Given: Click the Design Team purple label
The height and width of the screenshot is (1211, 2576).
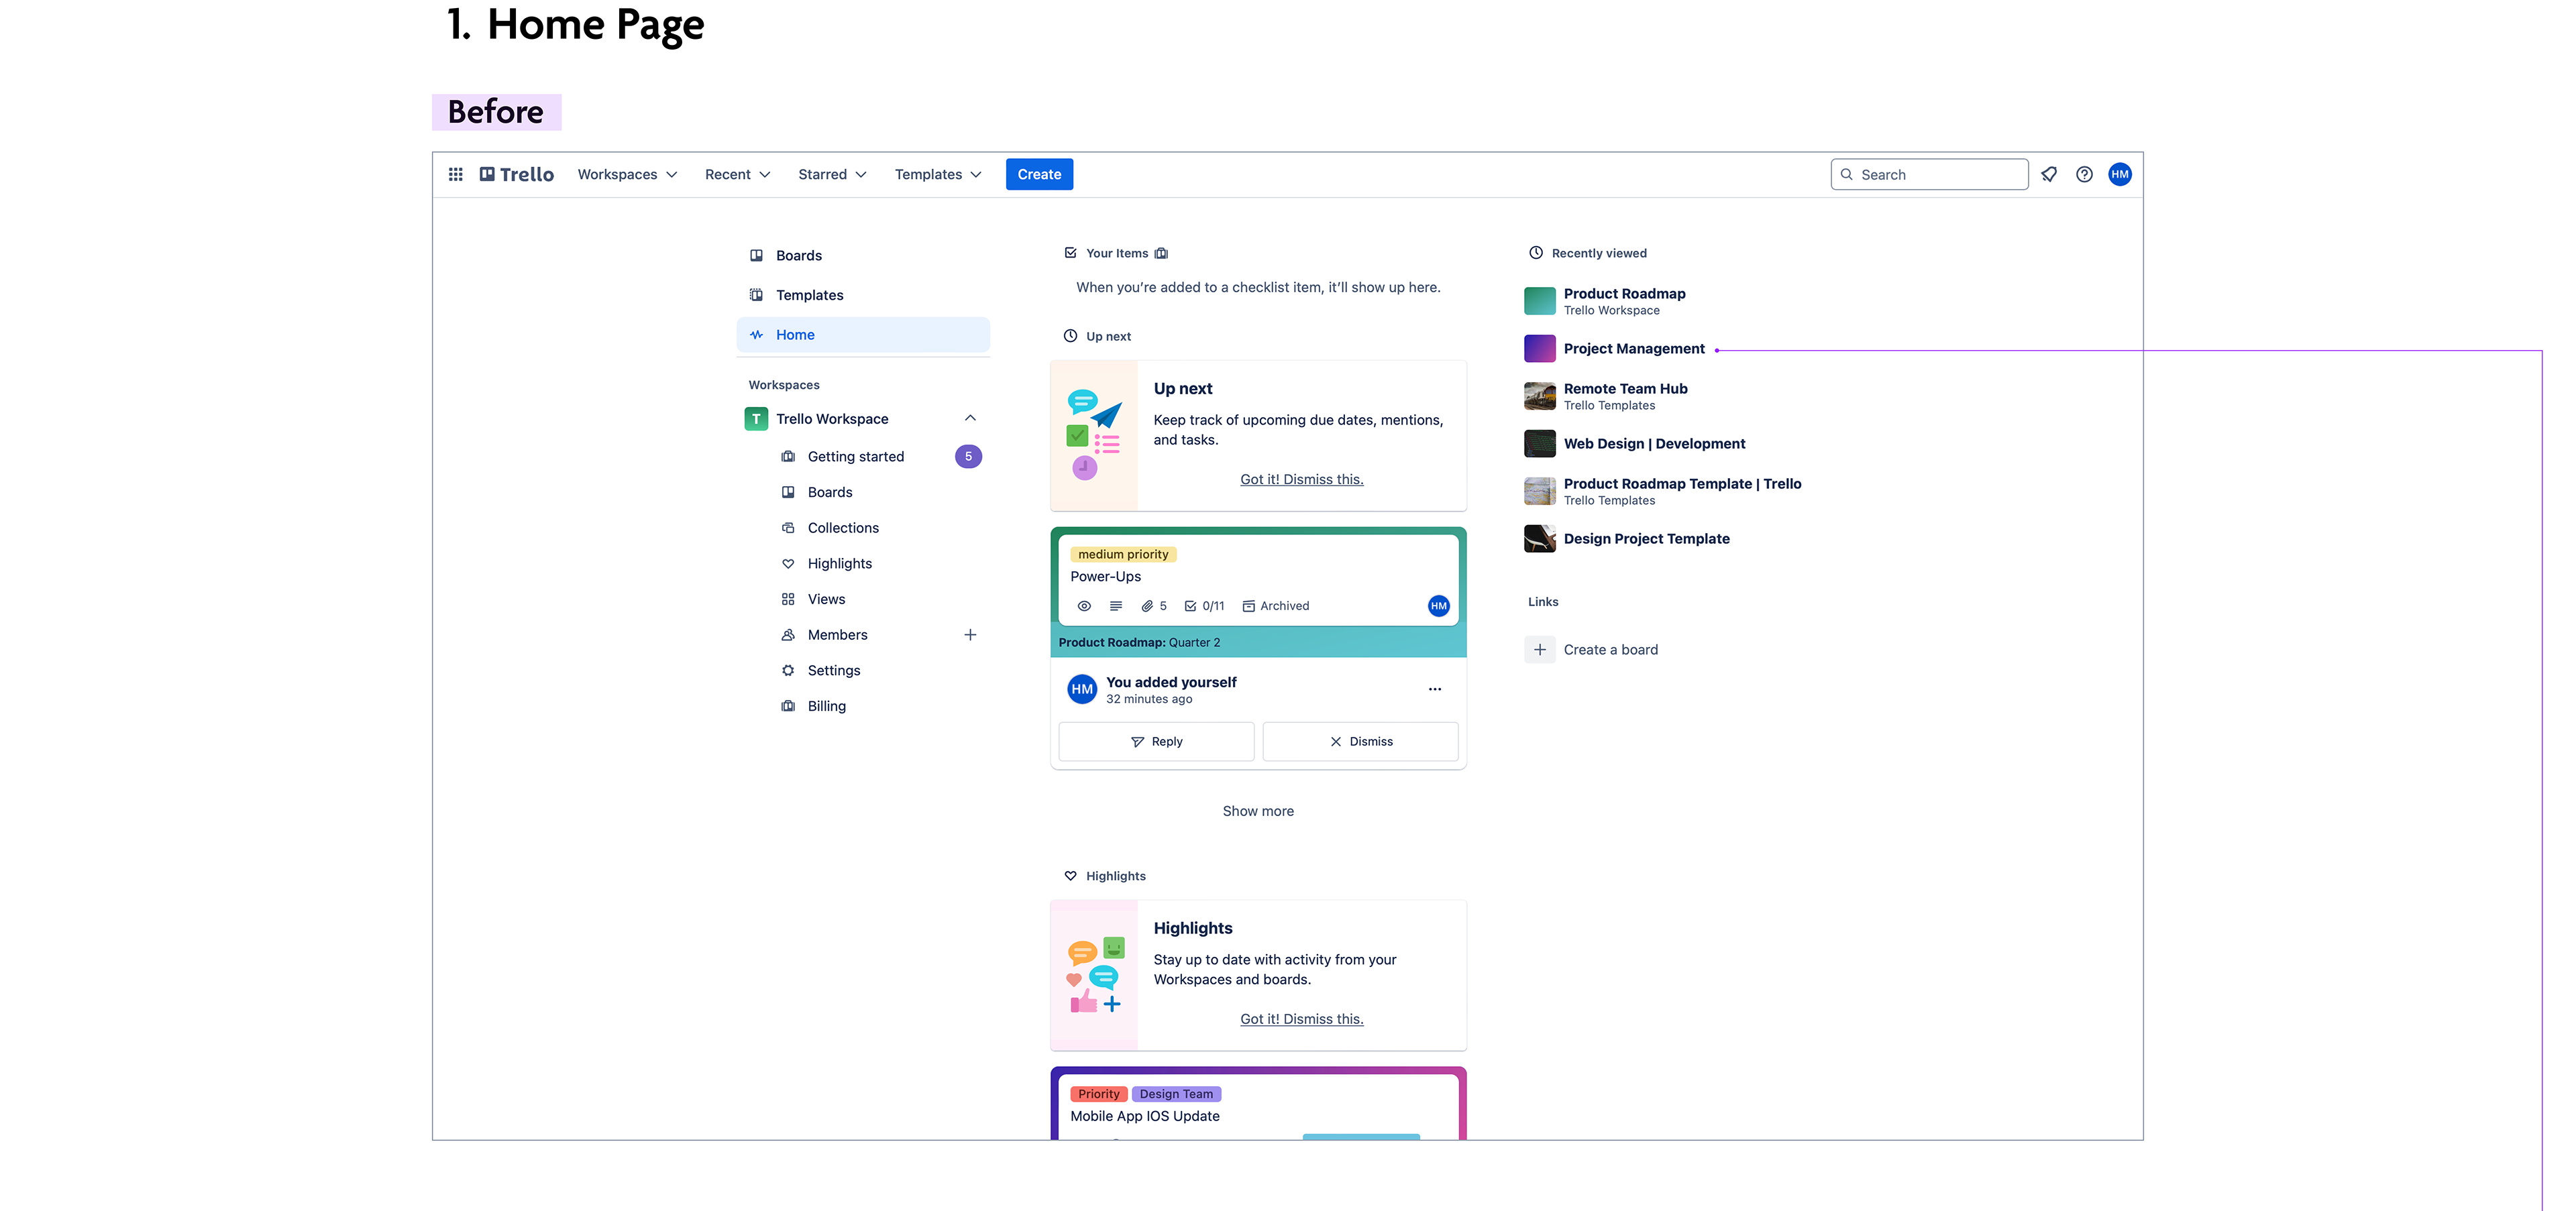Looking at the screenshot, I should point(1176,1094).
